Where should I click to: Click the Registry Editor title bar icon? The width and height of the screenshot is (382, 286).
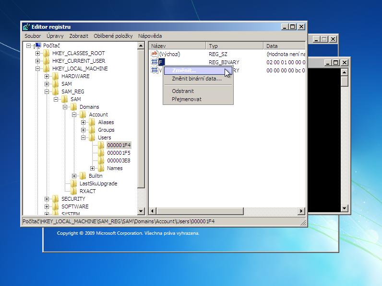(26, 27)
